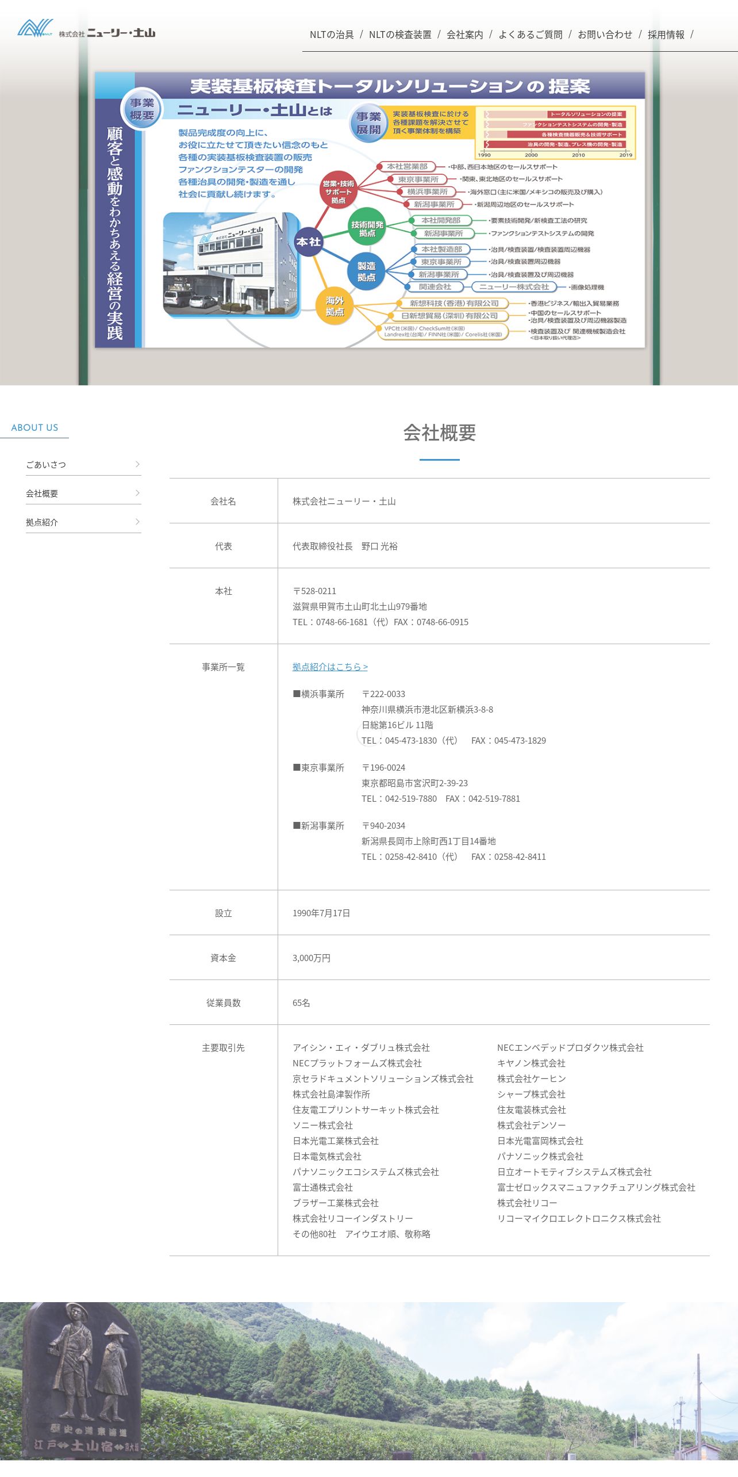
Task: Open よくあるご質問 page
Action: pyautogui.click(x=531, y=35)
